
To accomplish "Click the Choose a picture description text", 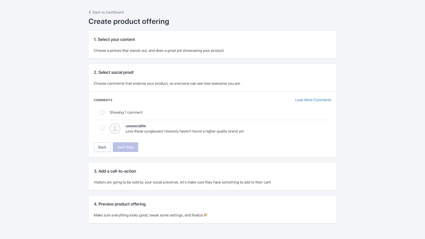I will (x=159, y=51).
